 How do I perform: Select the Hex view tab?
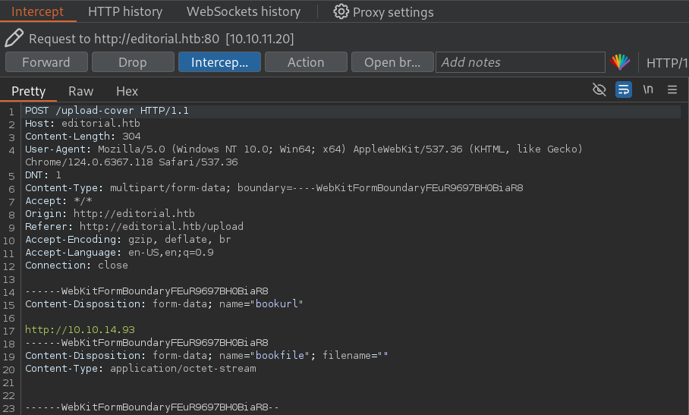click(x=127, y=91)
